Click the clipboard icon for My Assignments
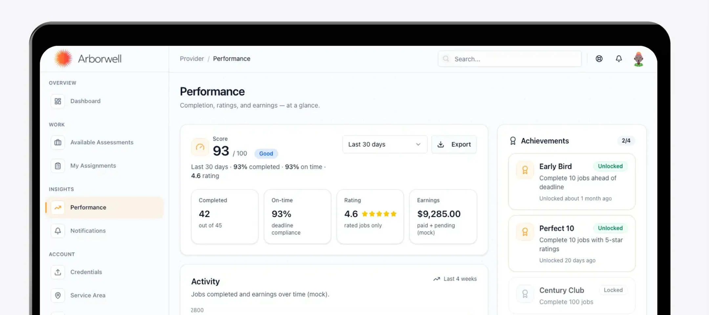Image resolution: width=709 pixels, height=315 pixels. click(x=58, y=166)
